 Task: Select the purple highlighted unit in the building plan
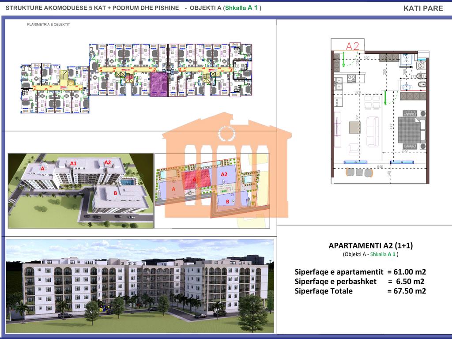[x=159, y=84]
